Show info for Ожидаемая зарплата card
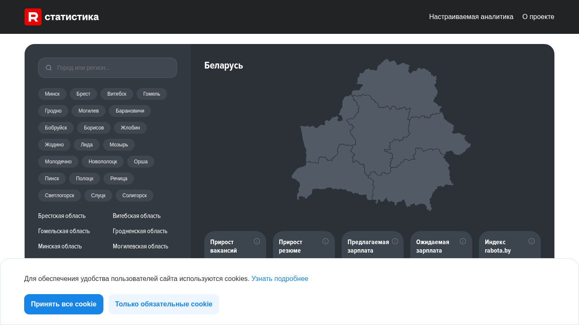579x325 pixels. 463,241
